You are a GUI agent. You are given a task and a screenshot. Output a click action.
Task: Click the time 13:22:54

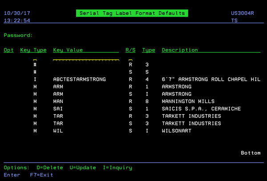pyautogui.click(x=17, y=21)
